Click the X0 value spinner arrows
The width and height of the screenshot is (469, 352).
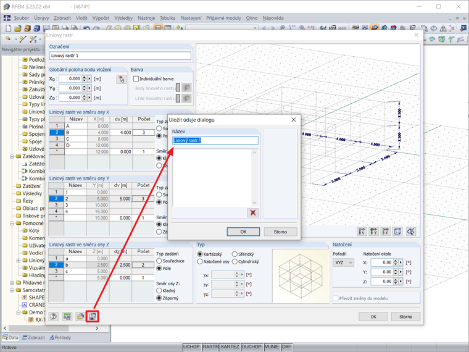[x=85, y=78]
